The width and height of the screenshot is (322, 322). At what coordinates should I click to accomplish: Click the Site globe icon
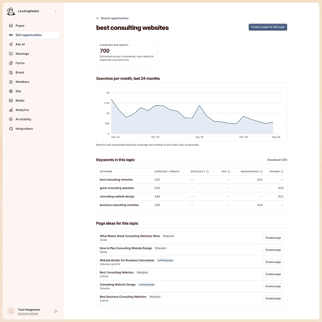click(11, 91)
